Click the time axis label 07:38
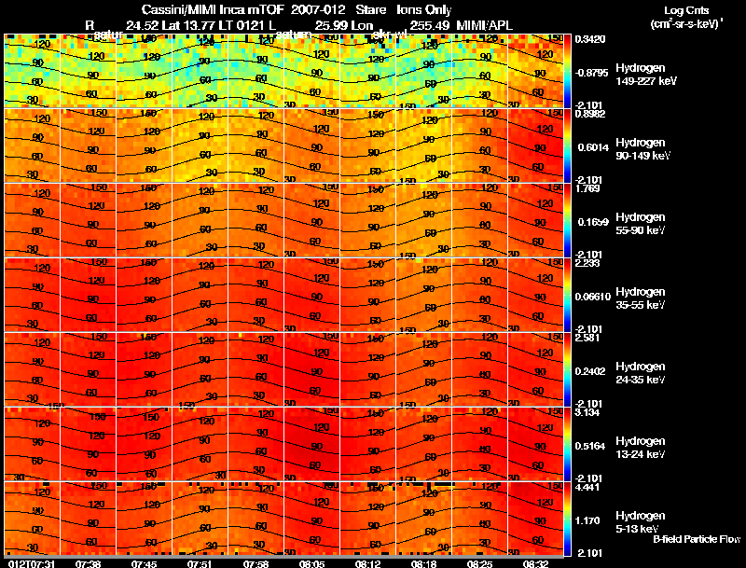The image size is (746, 568). (88, 563)
